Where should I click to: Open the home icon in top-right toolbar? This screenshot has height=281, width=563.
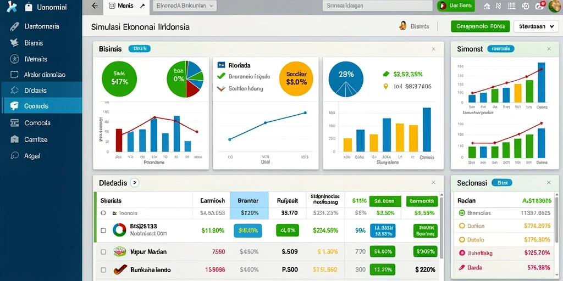[x=487, y=6]
